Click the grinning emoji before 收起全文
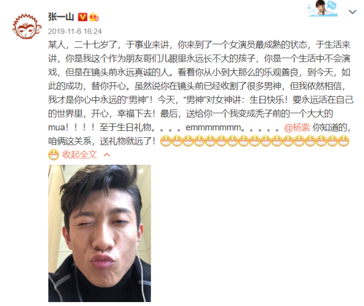 point(53,155)
